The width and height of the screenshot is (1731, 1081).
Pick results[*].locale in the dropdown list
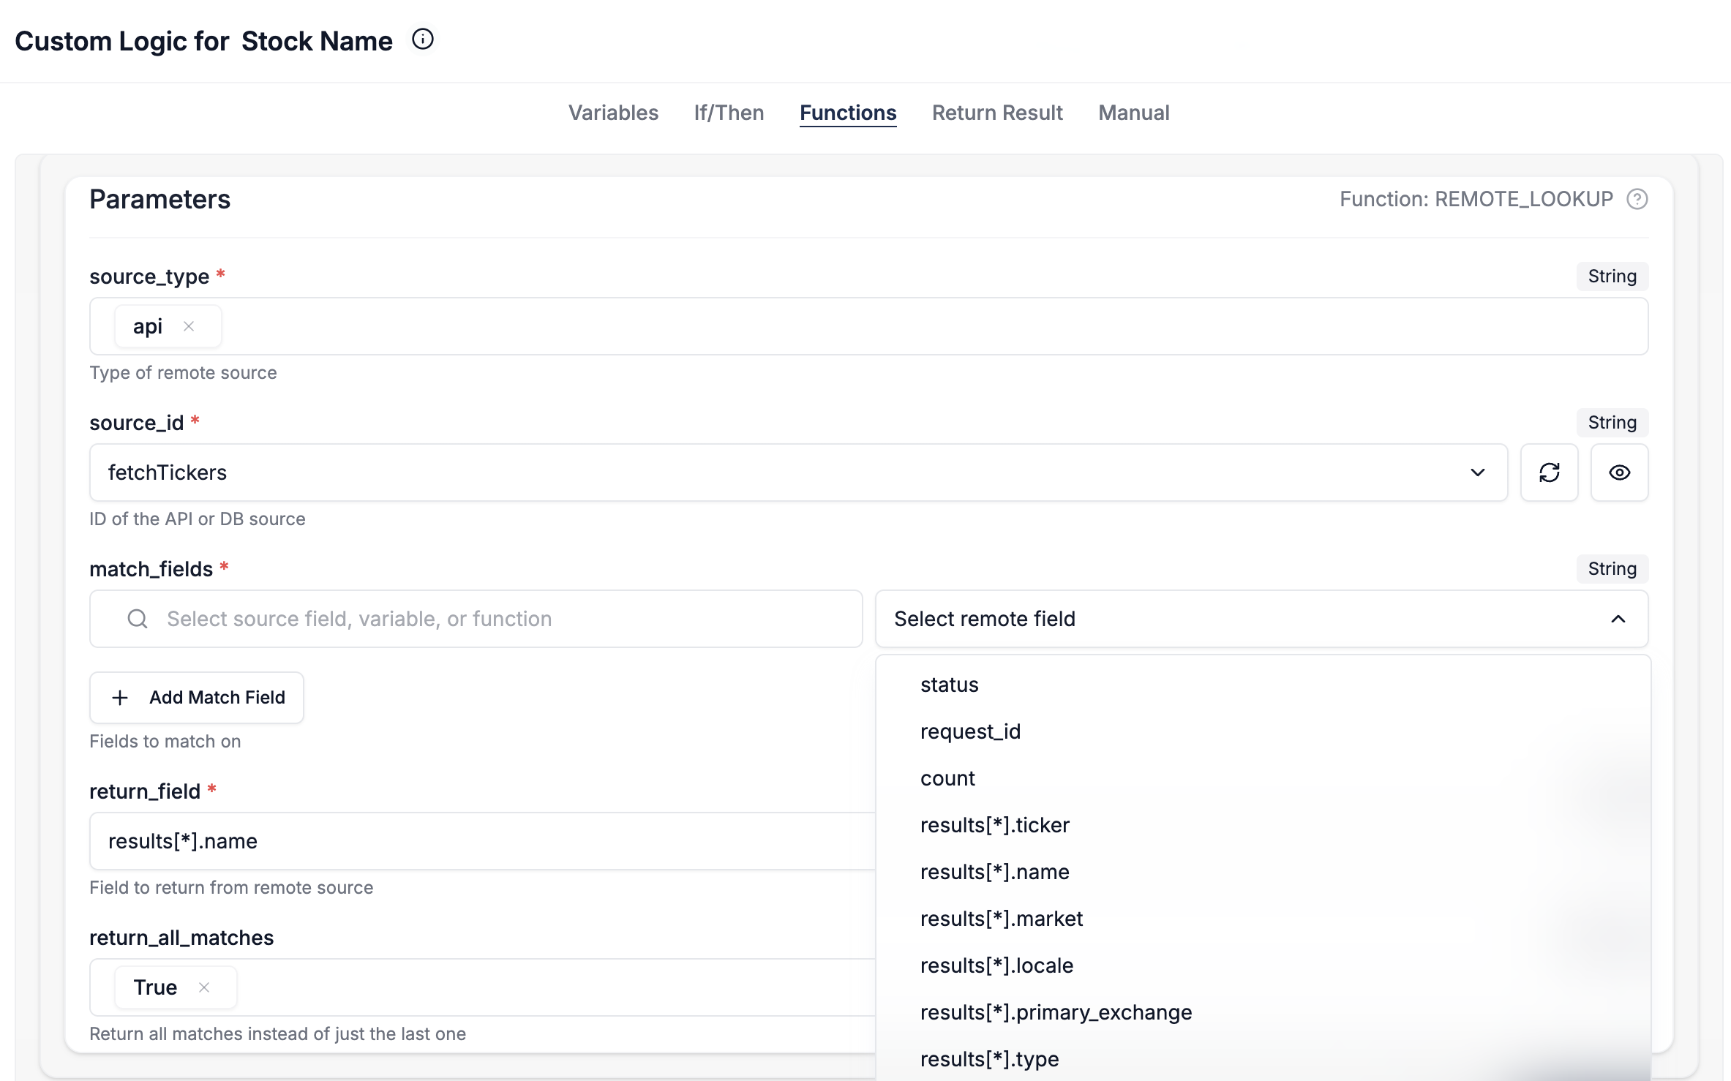coord(1263,965)
